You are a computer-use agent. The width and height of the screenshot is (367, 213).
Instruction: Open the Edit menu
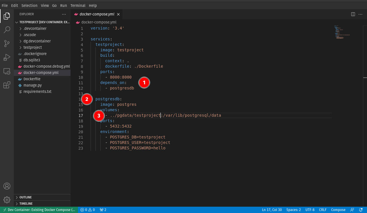coord(14,5)
